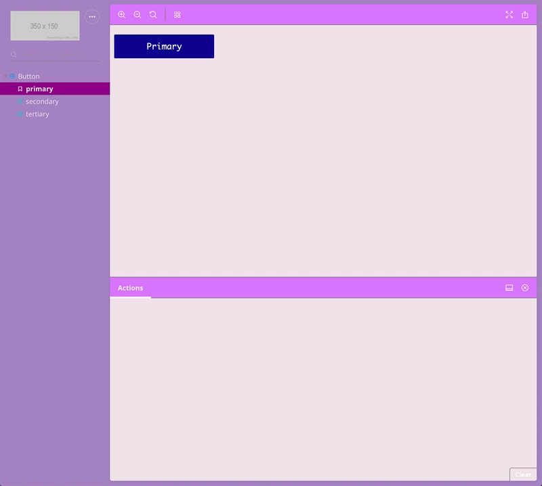Zoom out of the story canvas
542x486 pixels.
coord(138,14)
